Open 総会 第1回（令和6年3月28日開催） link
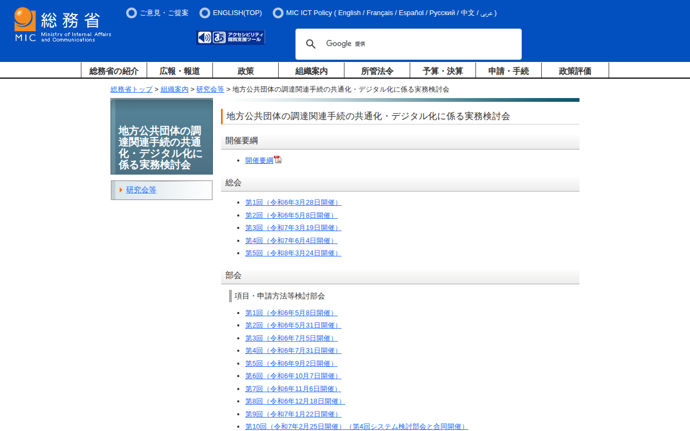690x431 pixels. pyautogui.click(x=293, y=203)
